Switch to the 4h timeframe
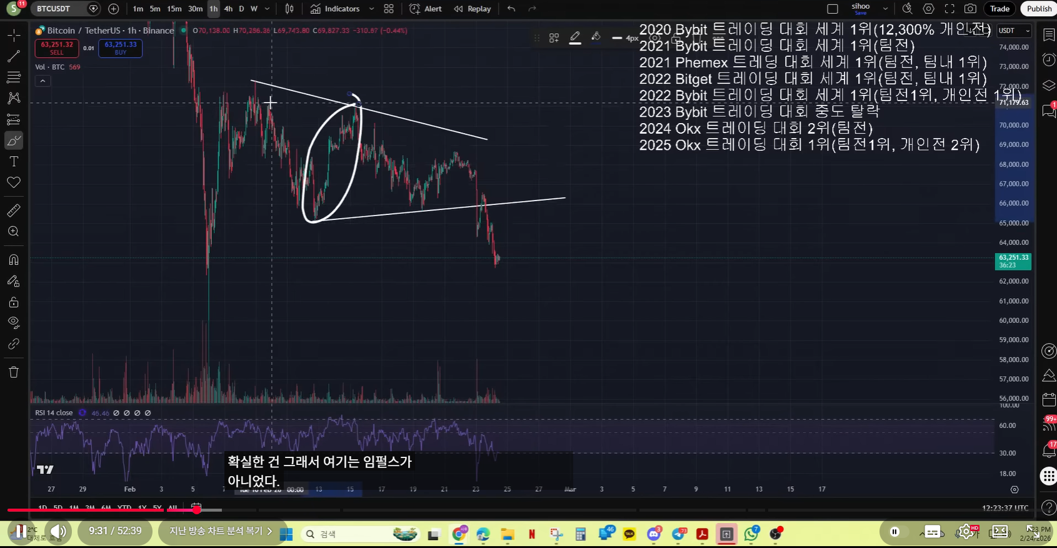This screenshot has width=1057, height=548. (x=228, y=9)
